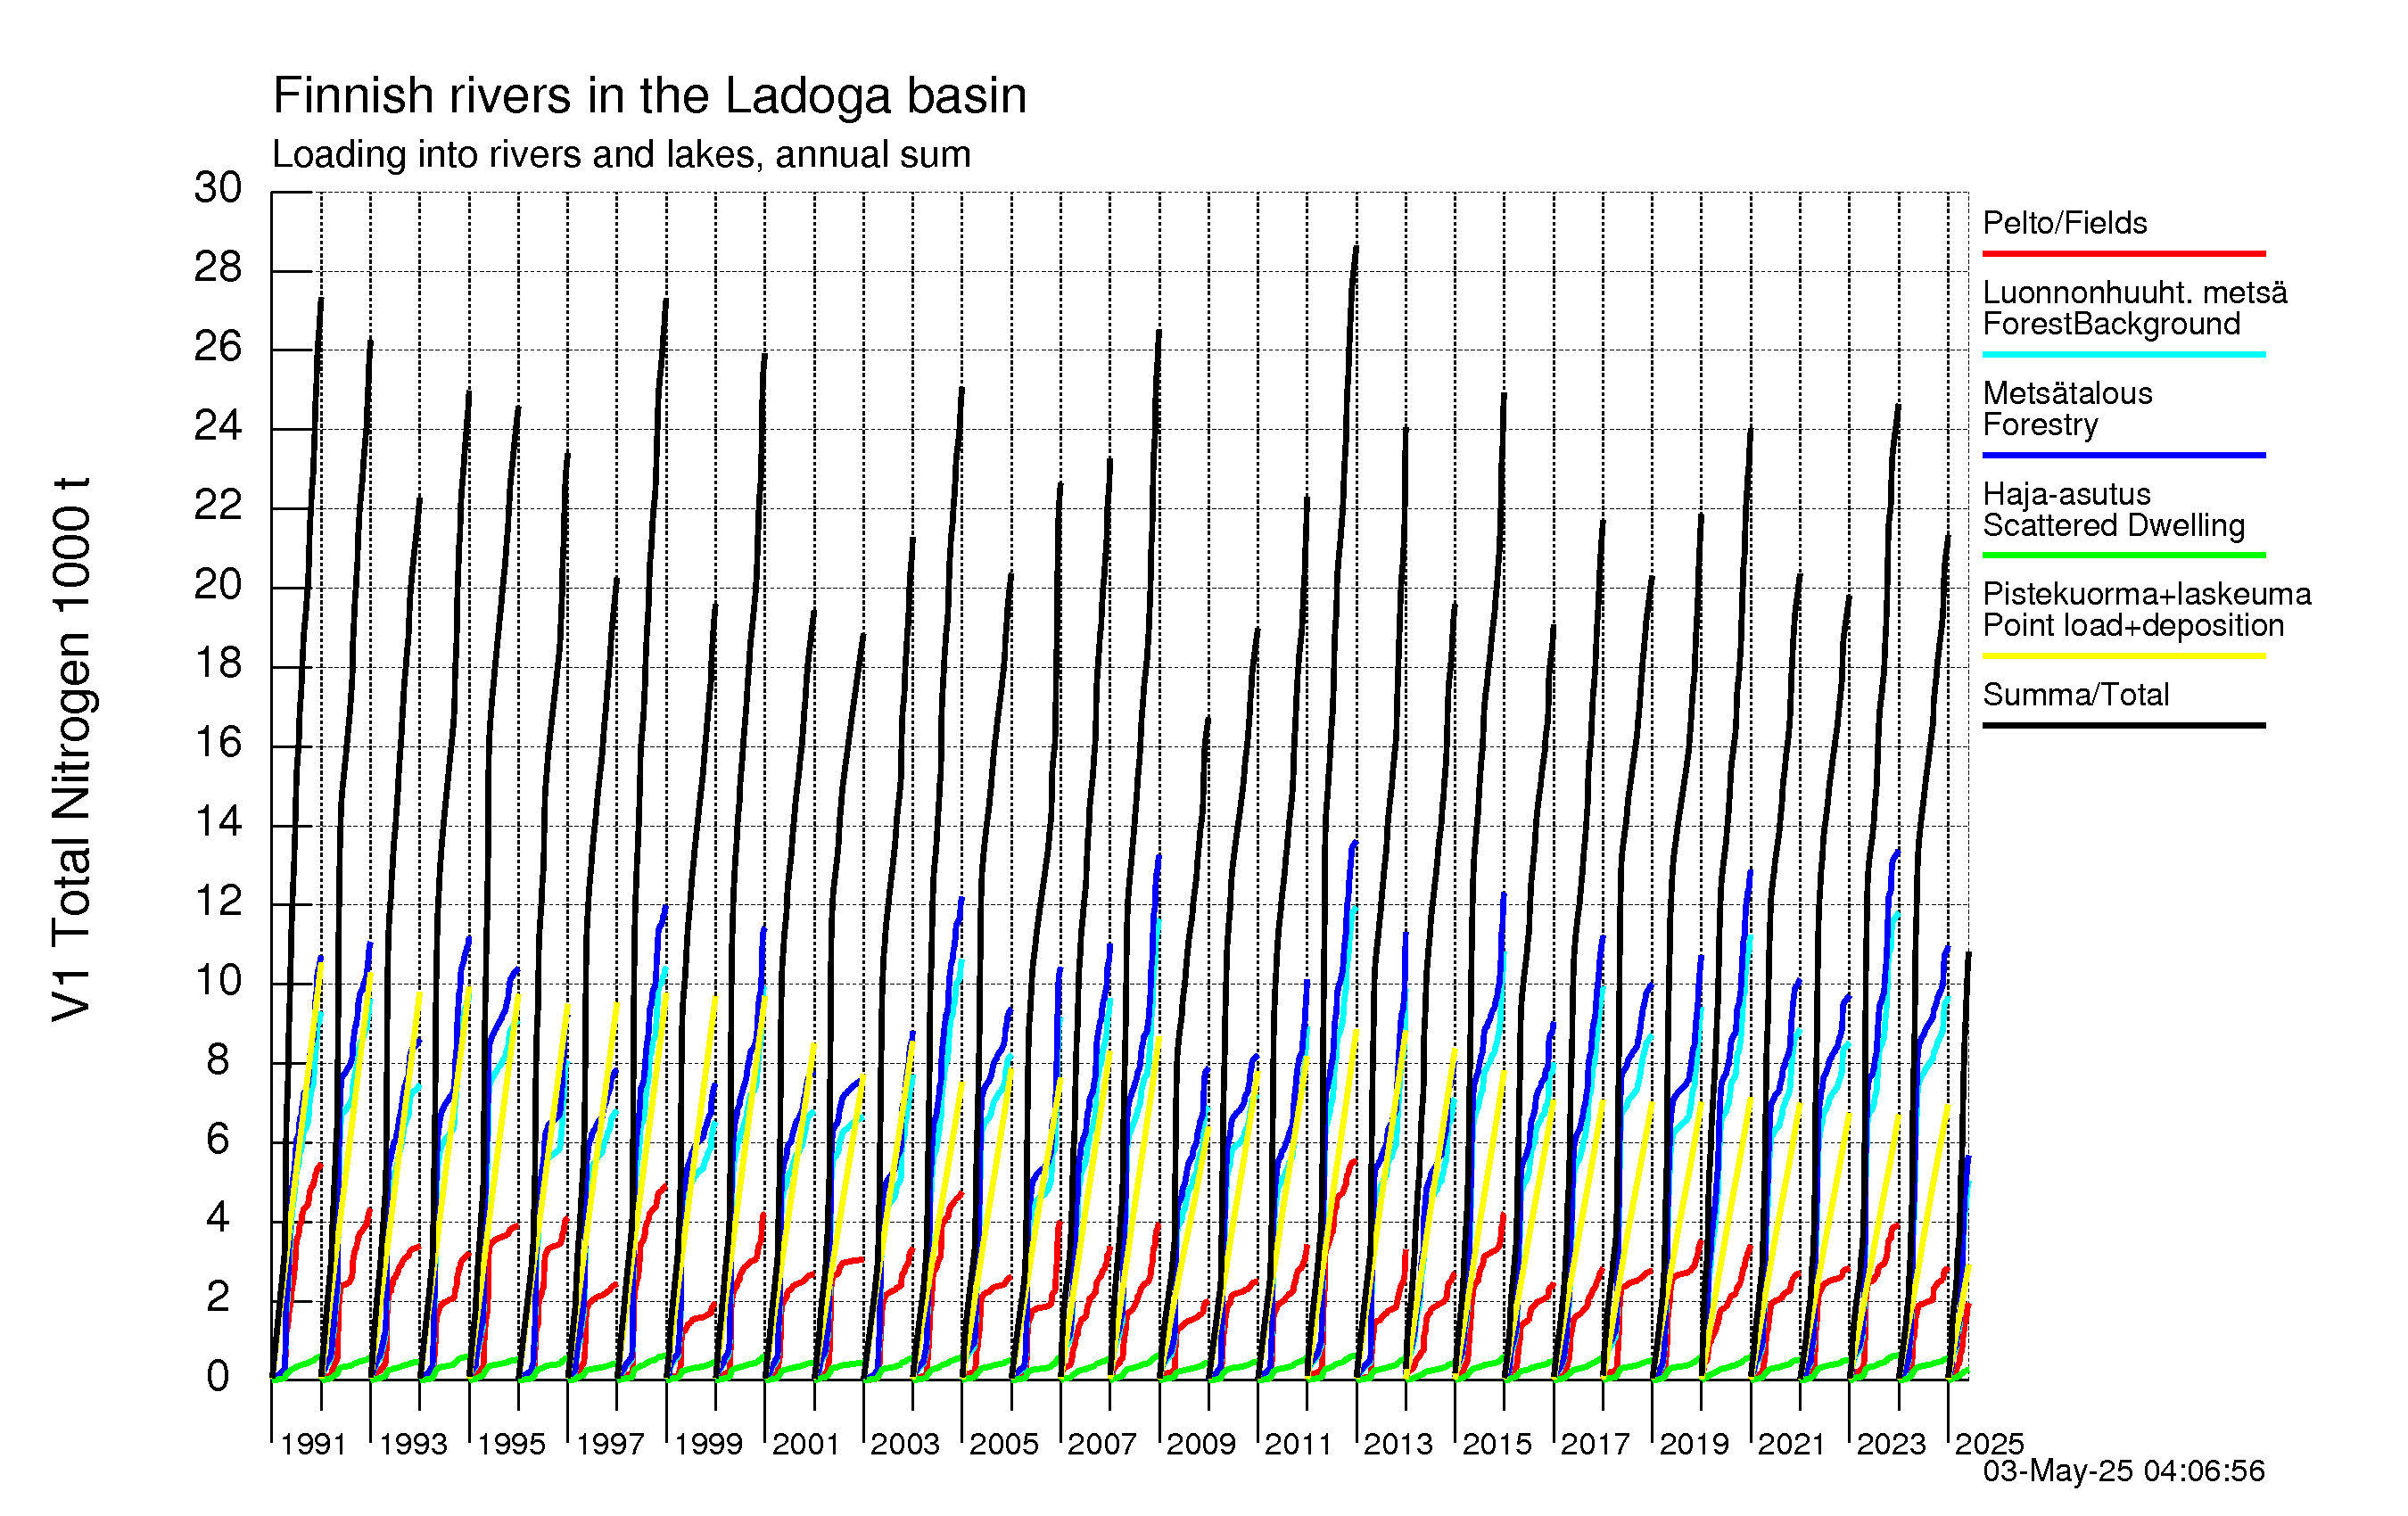
Task: Click the lowest black Total peak near 2009
Action: [x=1208, y=719]
